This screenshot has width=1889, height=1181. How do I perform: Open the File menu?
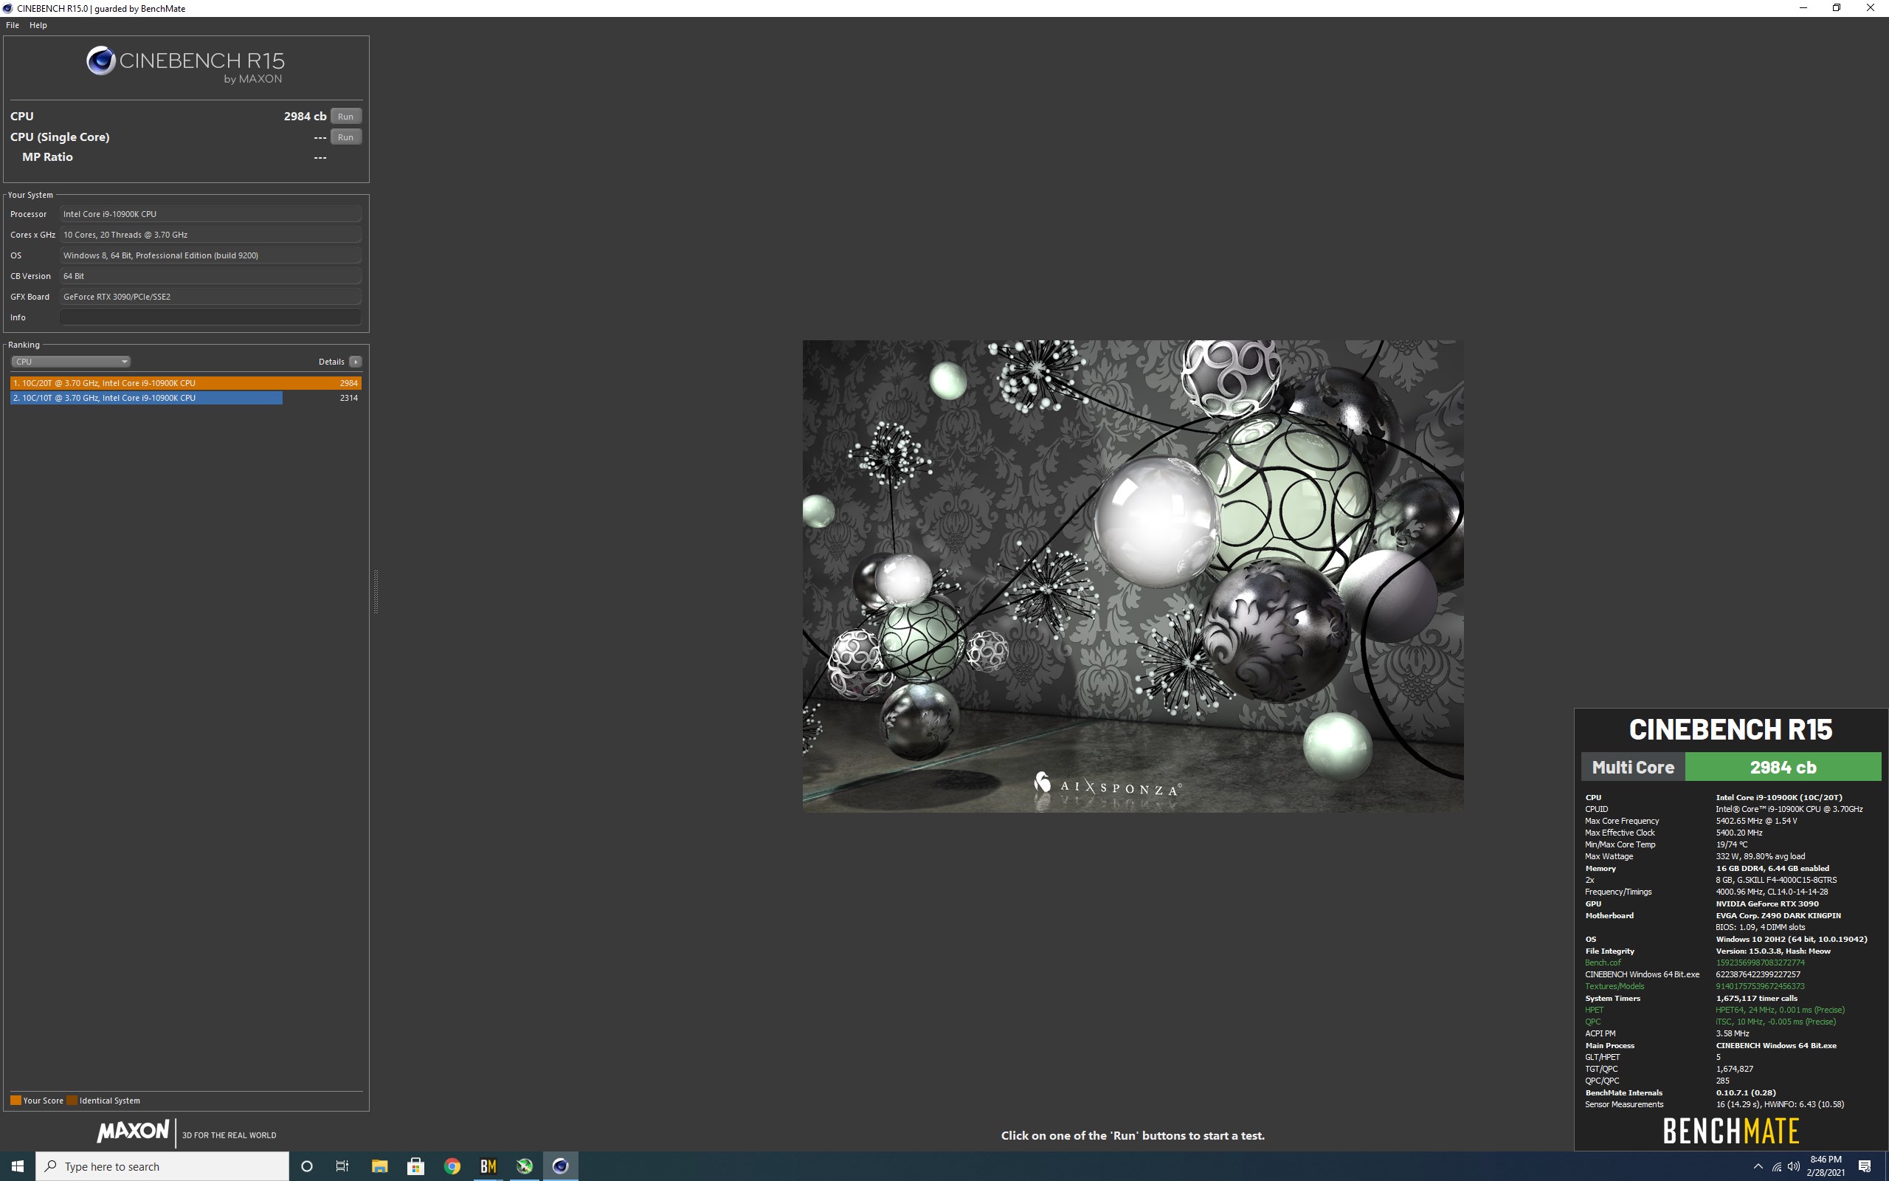(x=13, y=25)
